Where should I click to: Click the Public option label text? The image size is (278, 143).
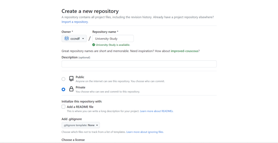(x=80, y=77)
